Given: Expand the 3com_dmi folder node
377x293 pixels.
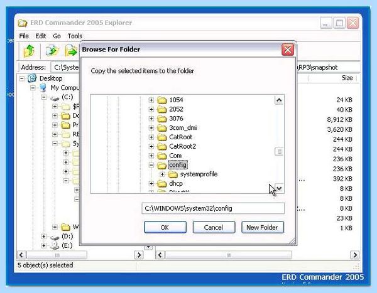Looking at the screenshot, I should tap(151, 128).
